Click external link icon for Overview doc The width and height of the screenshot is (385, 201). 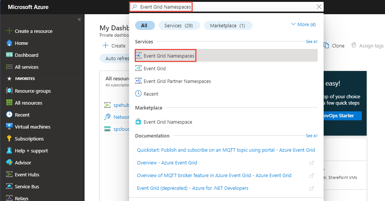tap(312, 163)
